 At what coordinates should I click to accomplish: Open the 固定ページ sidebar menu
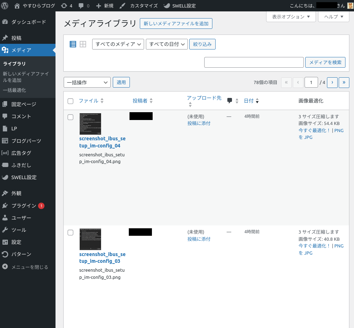(x=23, y=104)
